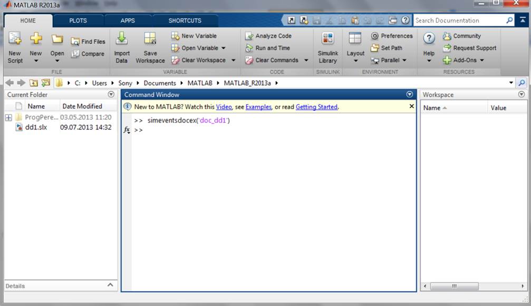
Task: Click Request Support
Action: [x=470, y=48]
